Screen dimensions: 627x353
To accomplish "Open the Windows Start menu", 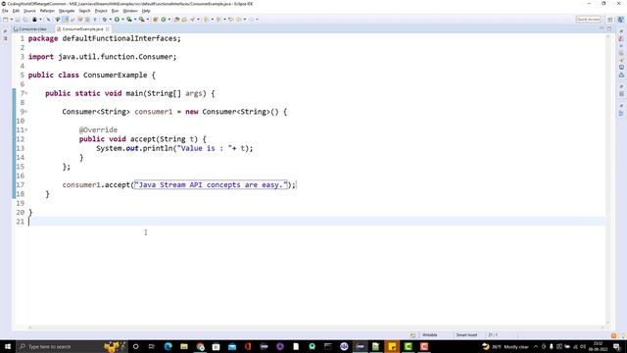I will click(8, 346).
